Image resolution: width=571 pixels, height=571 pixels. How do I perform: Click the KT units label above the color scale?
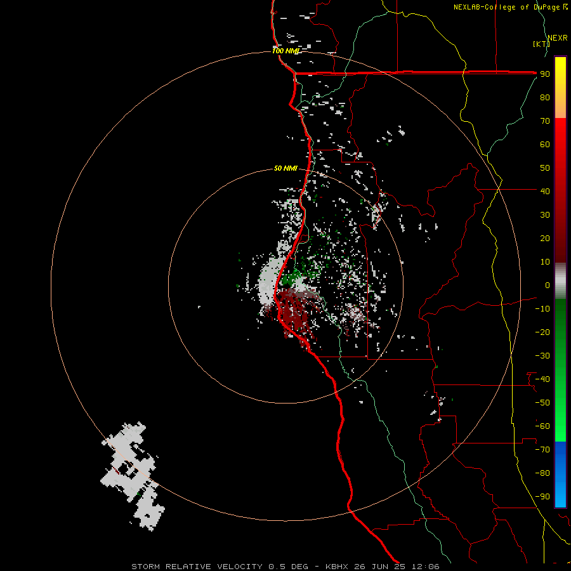tap(541, 44)
